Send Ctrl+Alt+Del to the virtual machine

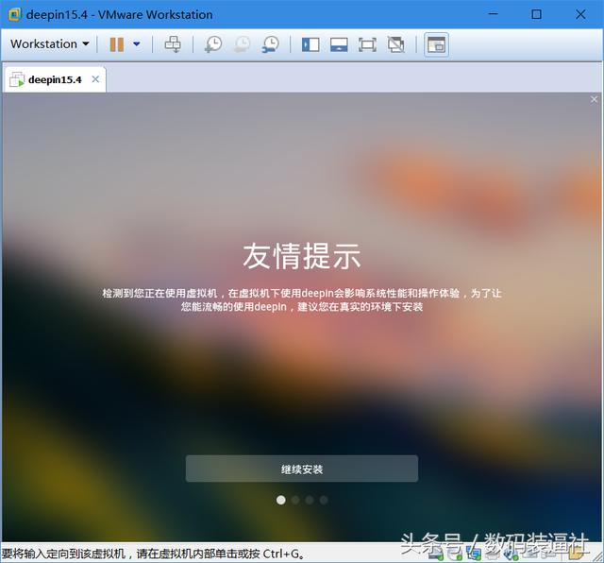(x=173, y=44)
